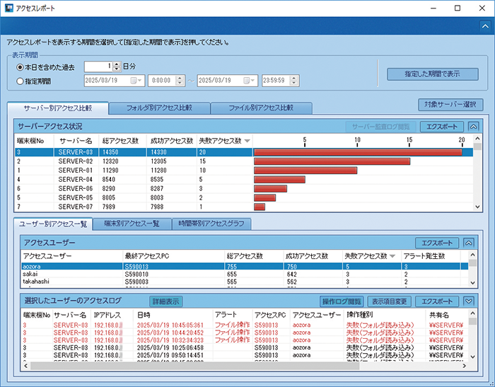The height and width of the screenshot is (387, 495).
Task: Select log entry dated 10:32:34:323
Action: click(245, 340)
